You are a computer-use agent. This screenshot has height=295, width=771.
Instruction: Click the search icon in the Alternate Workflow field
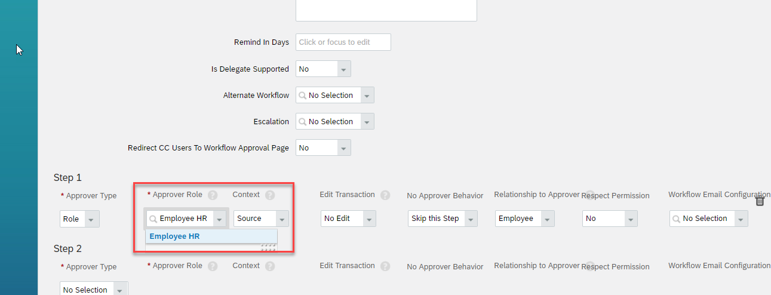tap(303, 96)
